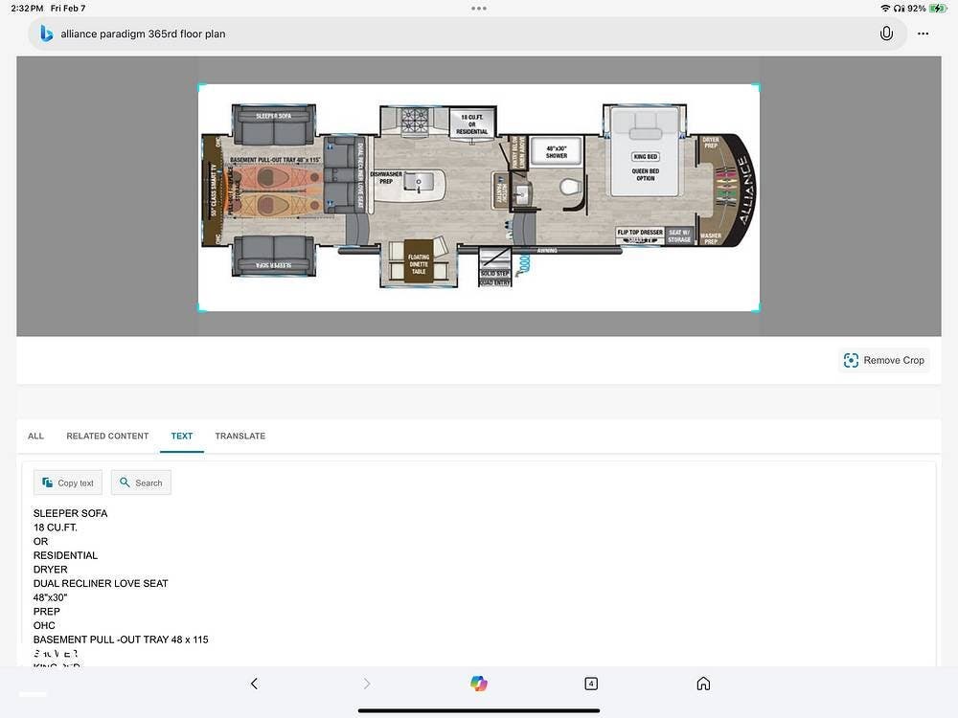958x718 pixels.
Task: Open the three-dot menu beside the microphone
Action: click(923, 34)
